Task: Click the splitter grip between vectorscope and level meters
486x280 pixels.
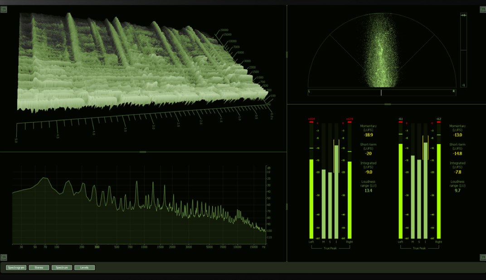Action: tap(388, 104)
